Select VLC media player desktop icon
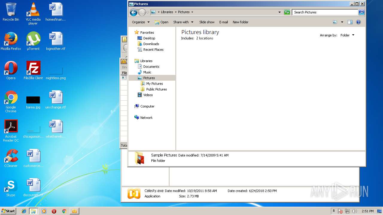 pos(33,14)
